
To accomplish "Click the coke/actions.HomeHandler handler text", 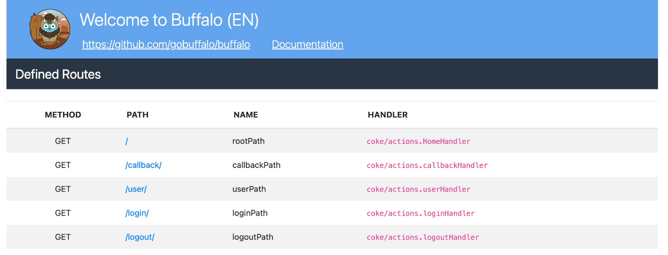I will [418, 141].
